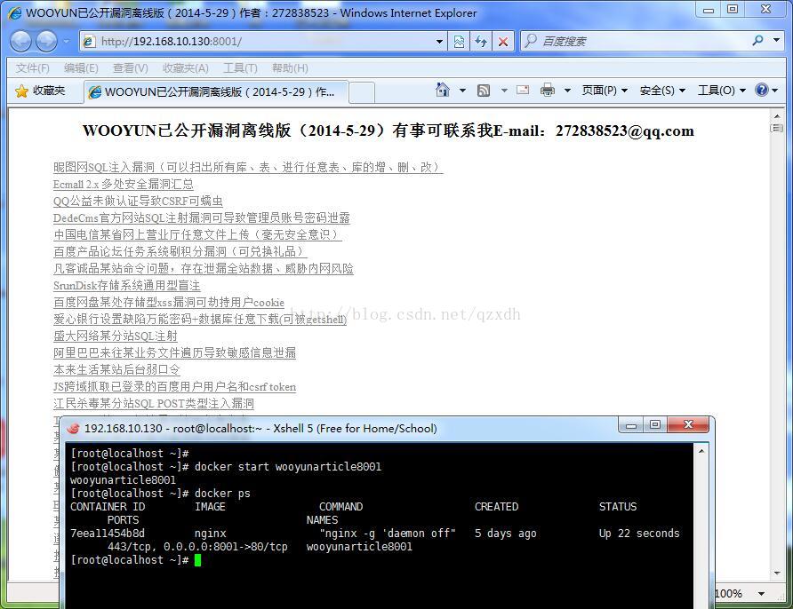Maximize the Xshell window

[x=655, y=424]
